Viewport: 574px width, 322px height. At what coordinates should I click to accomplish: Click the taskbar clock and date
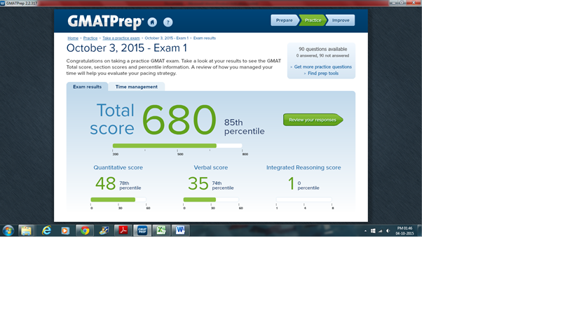pos(404,231)
